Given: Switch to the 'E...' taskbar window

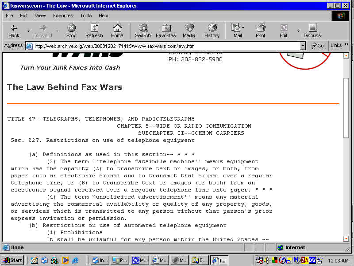Looking at the screenshot, I should click(x=200, y=260).
